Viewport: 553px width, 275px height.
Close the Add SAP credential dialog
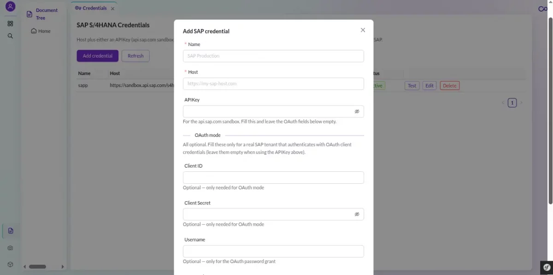click(363, 30)
